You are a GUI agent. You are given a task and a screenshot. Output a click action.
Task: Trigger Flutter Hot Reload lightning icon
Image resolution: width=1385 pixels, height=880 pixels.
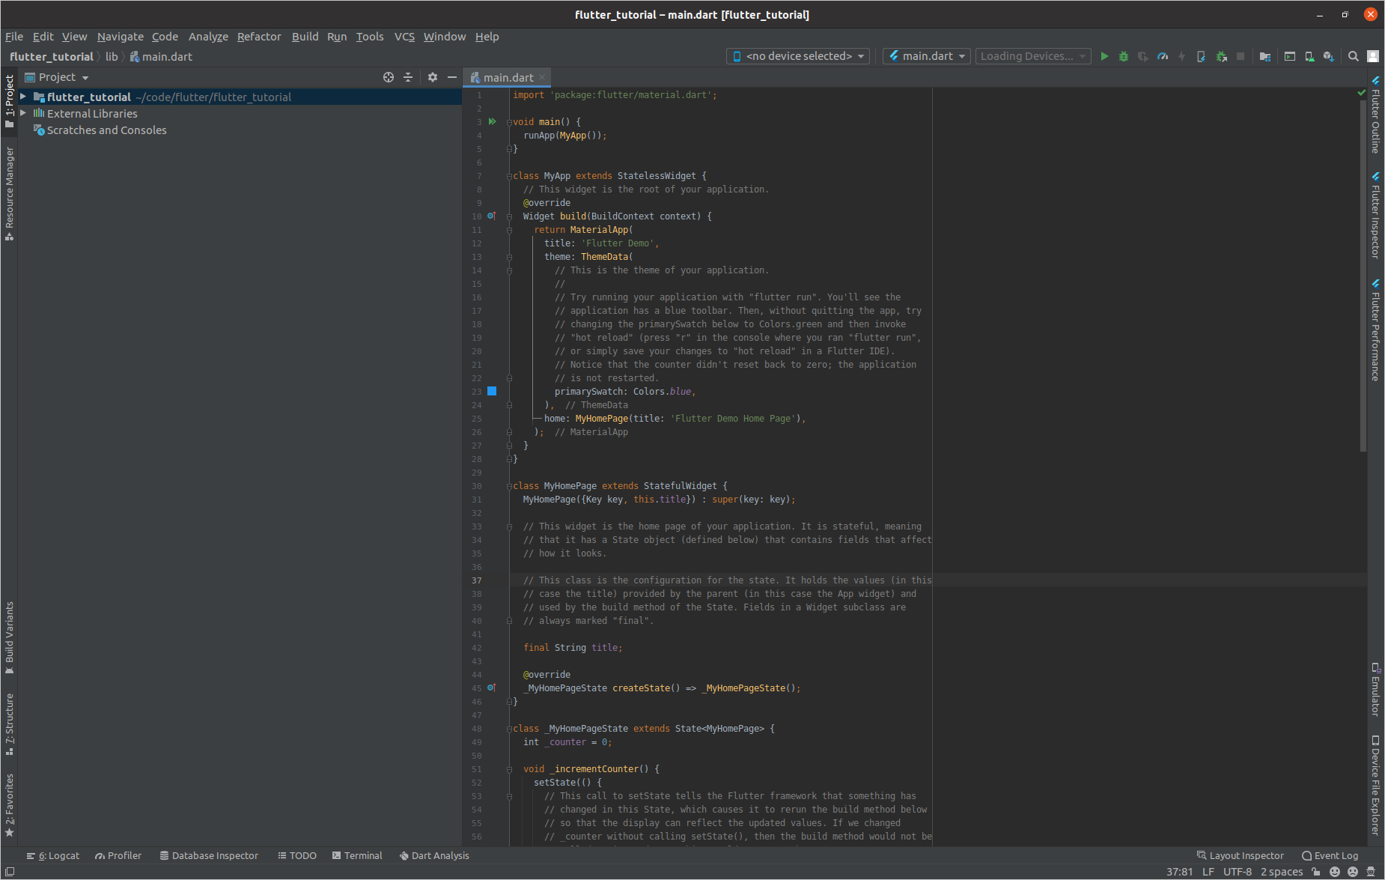point(1182,56)
